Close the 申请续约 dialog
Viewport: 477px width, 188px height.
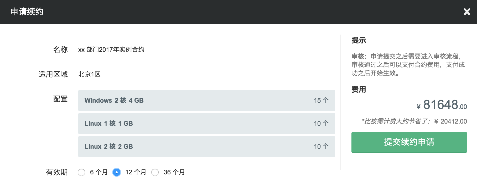(467, 12)
